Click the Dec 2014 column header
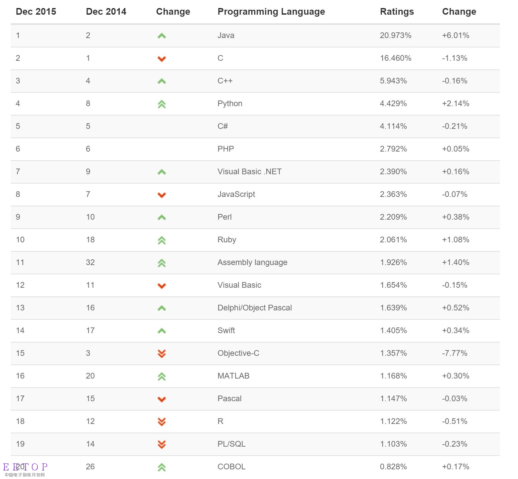 [106, 12]
